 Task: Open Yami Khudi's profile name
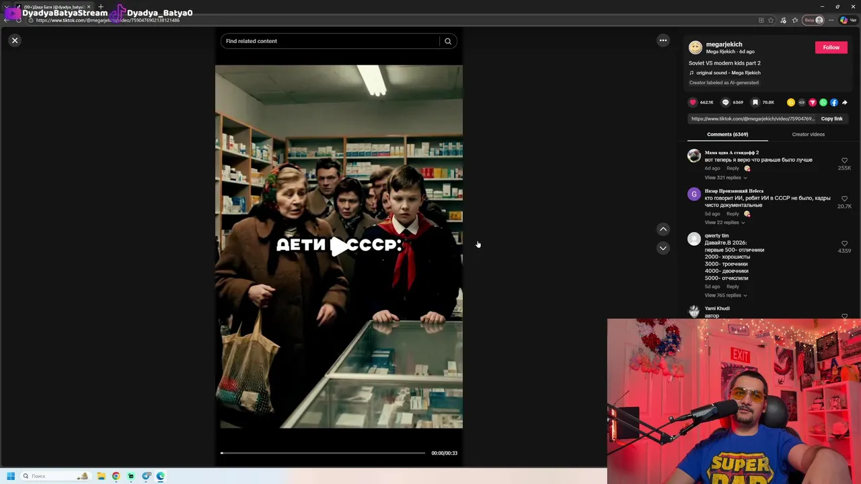coord(717,309)
